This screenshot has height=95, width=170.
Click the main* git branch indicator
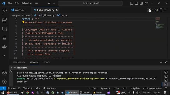12,88
